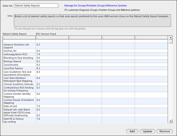177x136 pixels.
Task: Click the third column grey header cell
Action: [85, 38]
